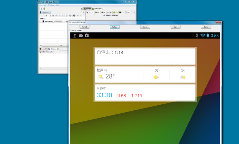The height and width of the screenshot is (144, 239).
Task: Open the Open Perspective icon beside DDMS
Action: [82, 9]
